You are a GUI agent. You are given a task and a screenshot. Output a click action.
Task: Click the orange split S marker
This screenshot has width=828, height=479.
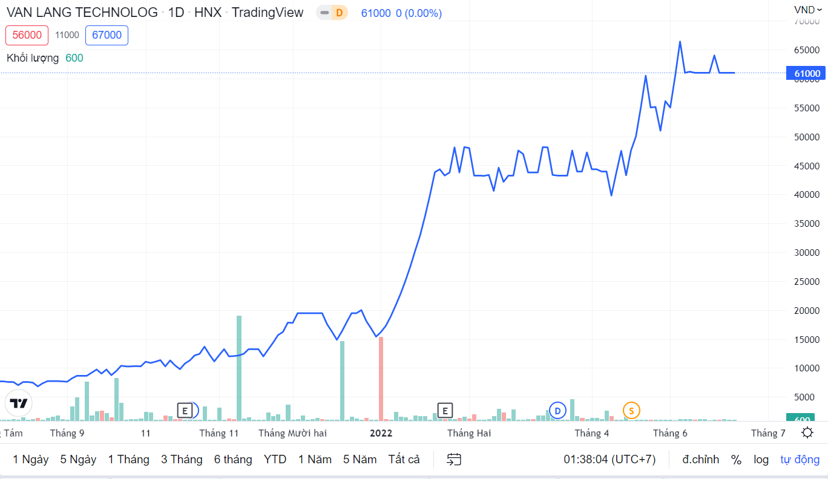(631, 411)
